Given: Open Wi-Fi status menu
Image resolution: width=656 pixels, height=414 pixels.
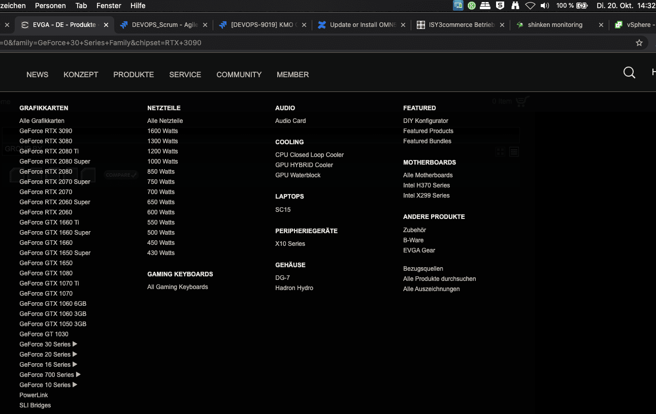Looking at the screenshot, I should tap(530, 6).
